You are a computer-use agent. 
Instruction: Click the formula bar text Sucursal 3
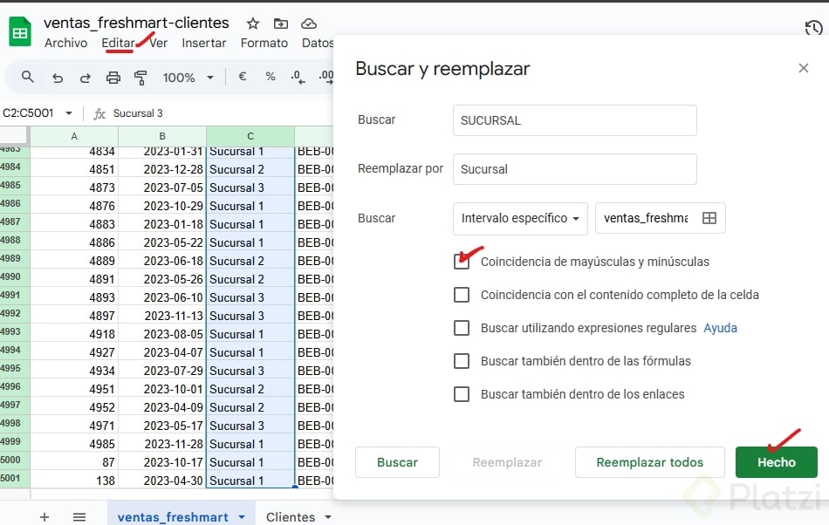[138, 113]
